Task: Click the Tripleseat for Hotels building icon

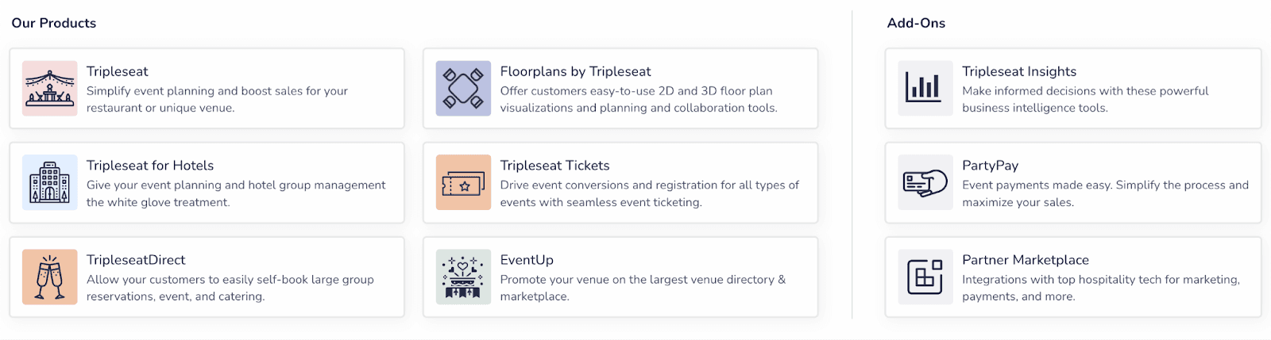Action: 50,182
